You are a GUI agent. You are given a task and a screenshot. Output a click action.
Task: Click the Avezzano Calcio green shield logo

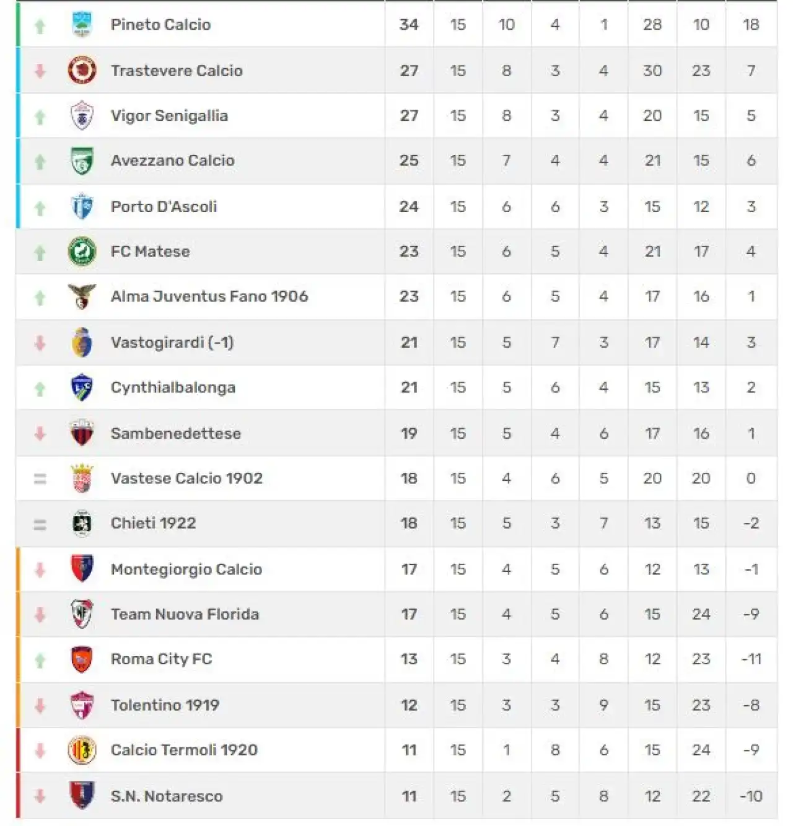[x=82, y=161]
